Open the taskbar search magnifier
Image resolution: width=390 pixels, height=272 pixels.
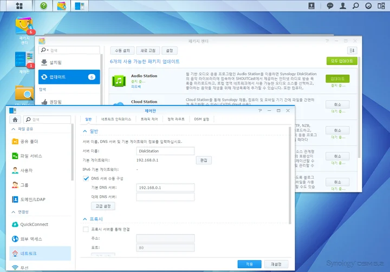(x=356, y=6)
